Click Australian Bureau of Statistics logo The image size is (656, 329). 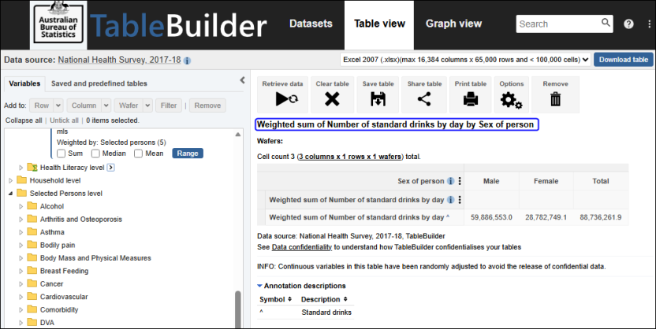coord(58,24)
